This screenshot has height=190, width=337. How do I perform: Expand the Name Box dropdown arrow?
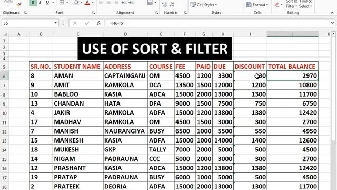[x=55, y=23]
